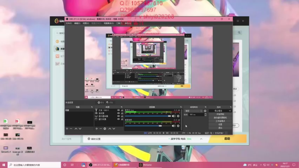Image resolution: width=299 pixels, height=168 pixels.
Task: Open the scene collection menu in OBS
Action: click(x=109, y=23)
